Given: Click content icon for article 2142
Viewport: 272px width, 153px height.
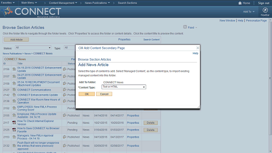Looking at the screenshot, I should (14, 95).
